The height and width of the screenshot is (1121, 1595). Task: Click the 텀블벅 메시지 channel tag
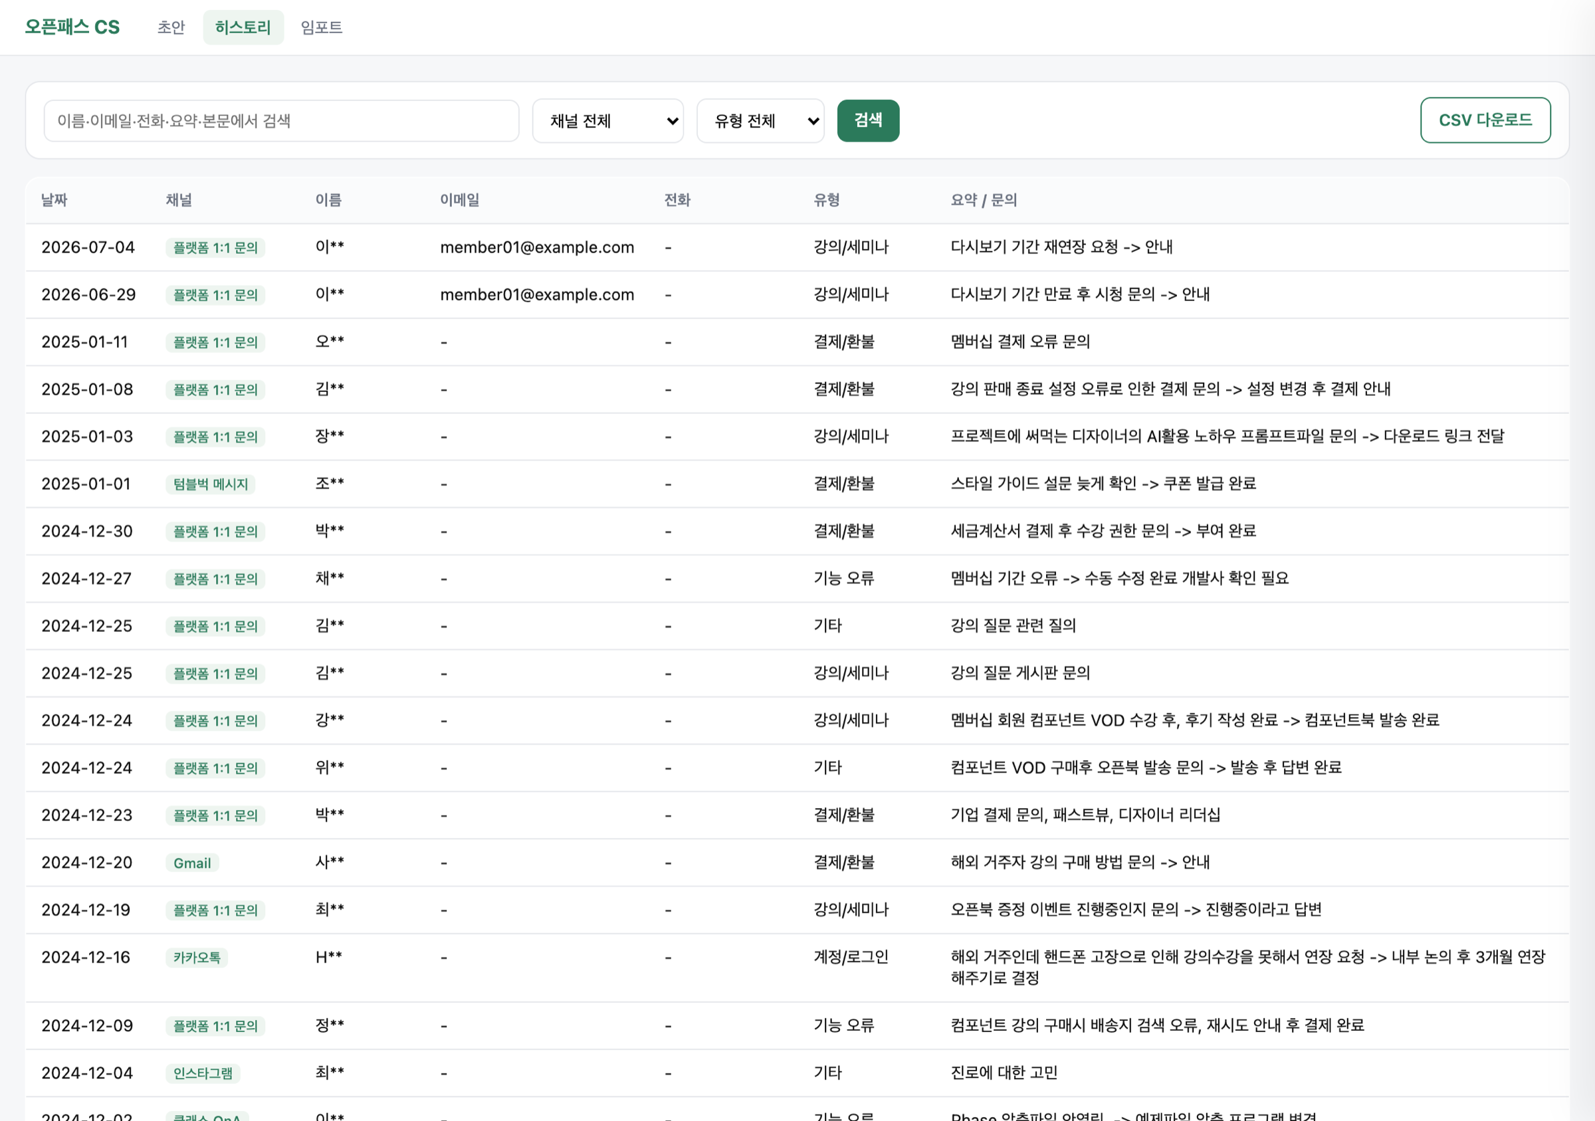pos(211,484)
